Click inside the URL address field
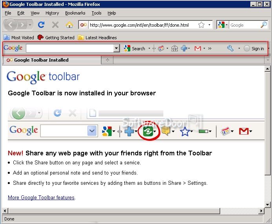Image resolution: width=272 pixels, height=224 pixels. 142,25
